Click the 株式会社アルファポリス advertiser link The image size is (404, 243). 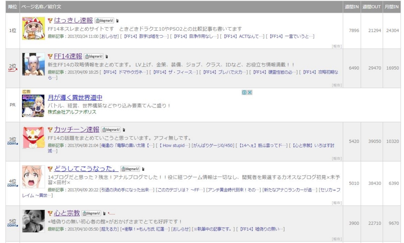click(x=72, y=112)
